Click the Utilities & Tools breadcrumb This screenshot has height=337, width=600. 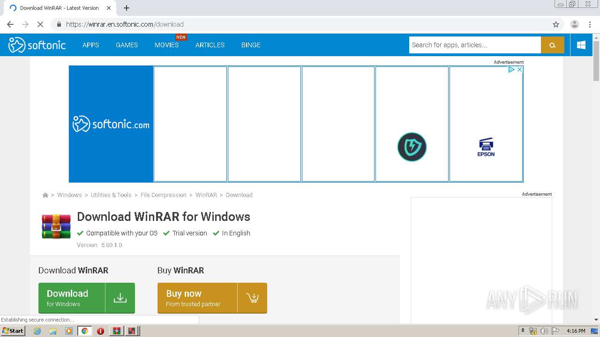tap(111, 195)
